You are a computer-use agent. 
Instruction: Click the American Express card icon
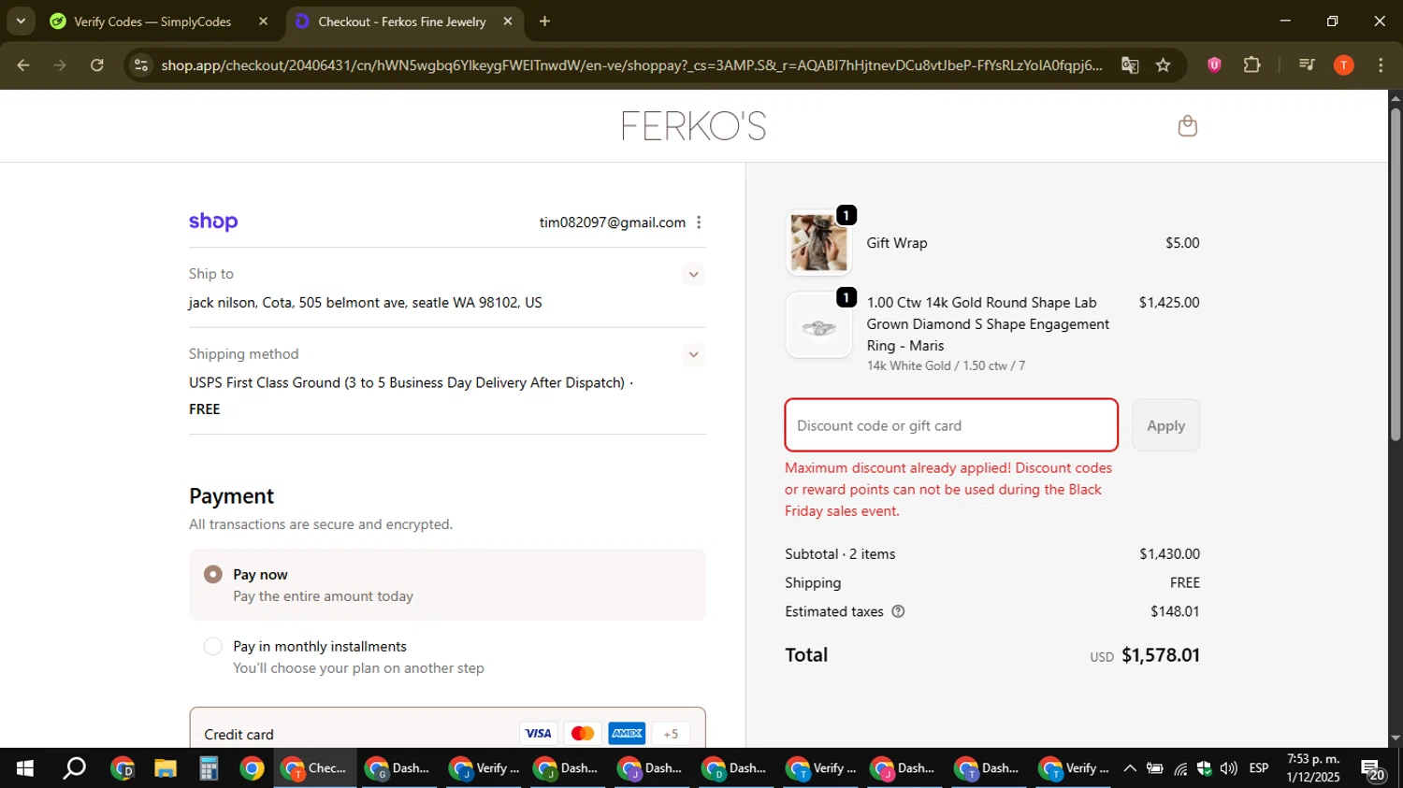(627, 734)
